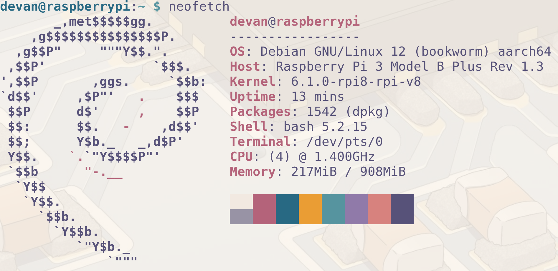This screenshot has height=271, width=558.
Task: Click the dark indigo color block
Action: (402, 209)
